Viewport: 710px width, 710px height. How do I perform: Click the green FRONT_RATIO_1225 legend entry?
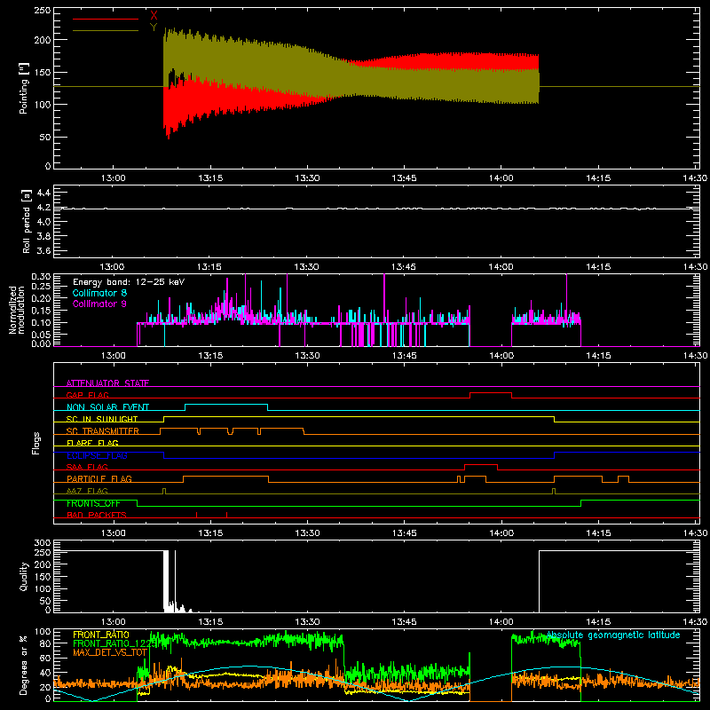[x=115, y=643]
